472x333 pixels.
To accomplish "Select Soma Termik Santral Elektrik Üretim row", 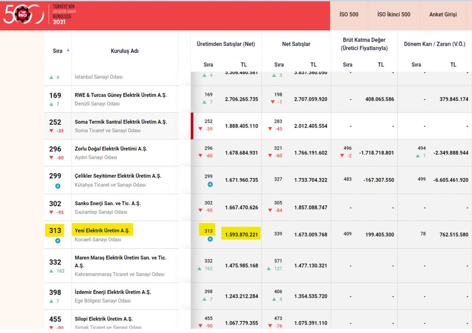I will click(x=121, y=122).
